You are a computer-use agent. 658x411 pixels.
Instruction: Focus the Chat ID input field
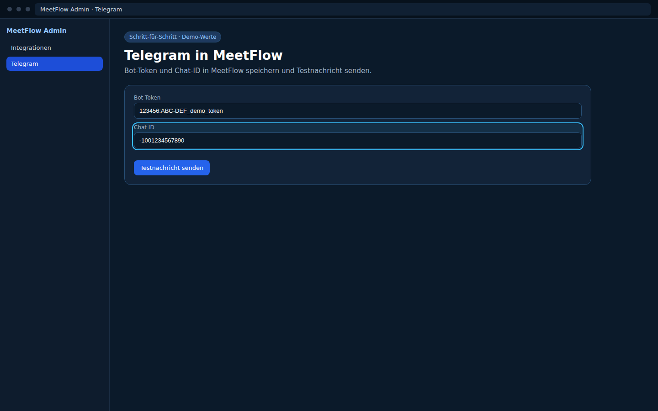click(x=357, y=141)
